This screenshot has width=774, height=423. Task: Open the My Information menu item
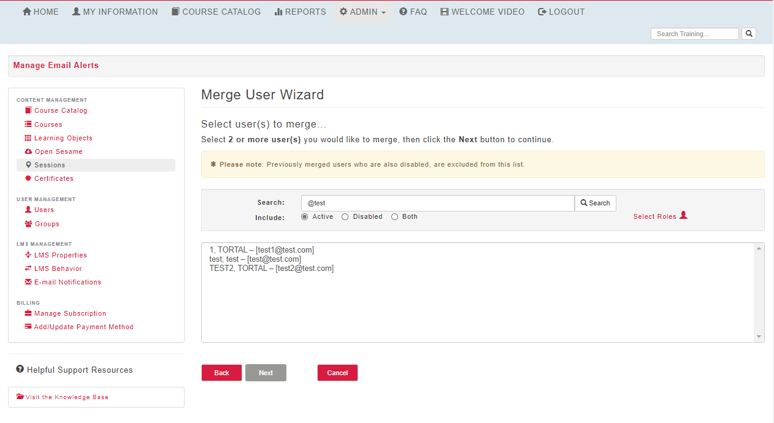click(x=115, y=12)
